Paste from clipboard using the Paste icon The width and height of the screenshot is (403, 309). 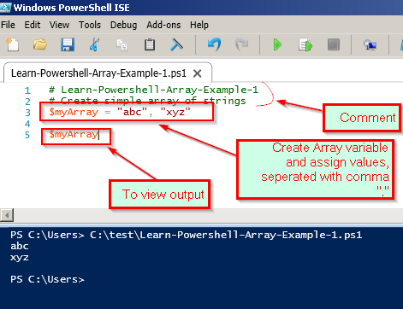tap(150, 44)
